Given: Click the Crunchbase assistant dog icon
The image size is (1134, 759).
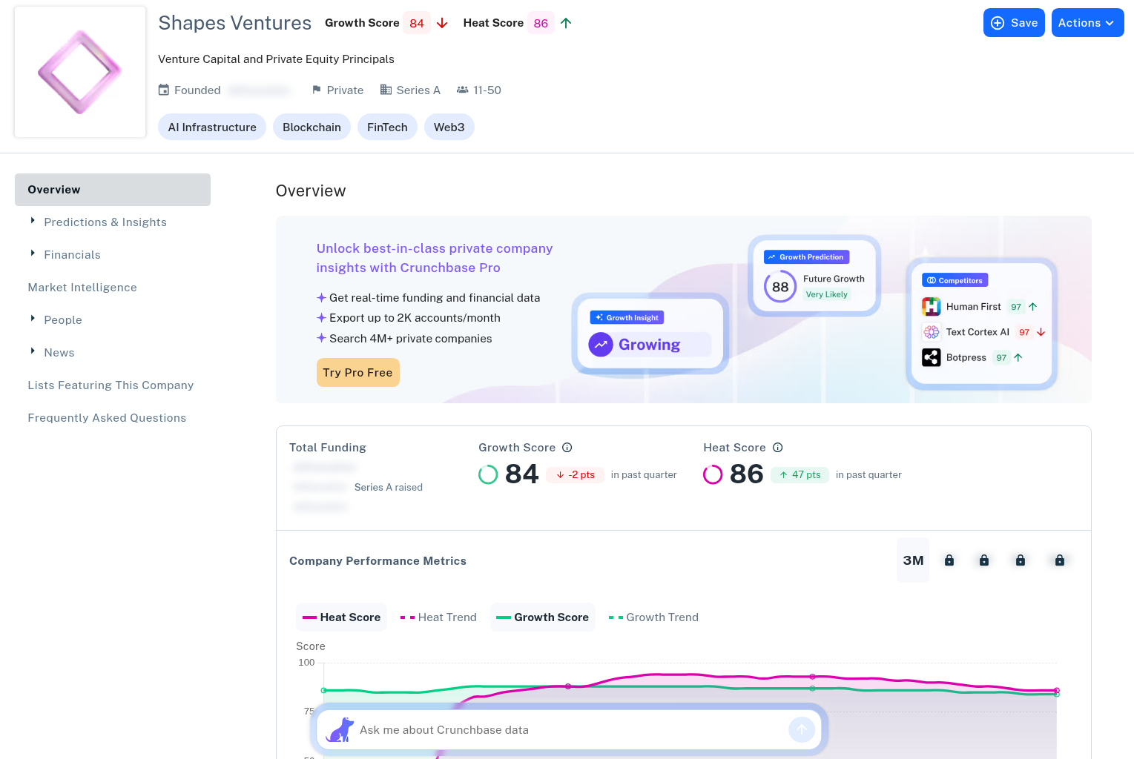Looking at the screenshot, I should click(340, 730).
